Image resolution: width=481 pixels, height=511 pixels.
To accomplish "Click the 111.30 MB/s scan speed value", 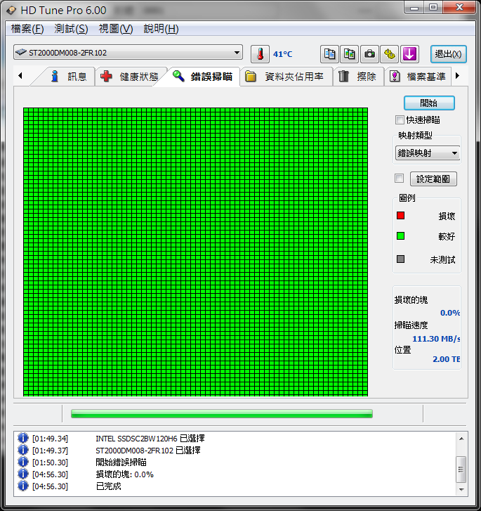I will pyautogui.click(x=436, y=339).
